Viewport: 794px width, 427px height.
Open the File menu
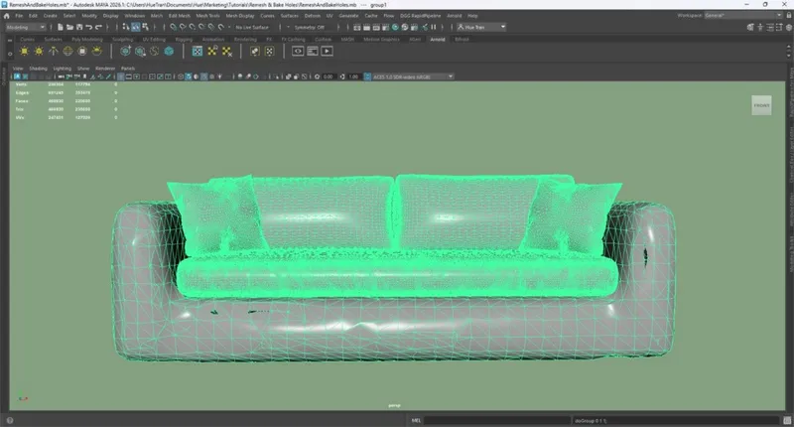pos(19,16)
